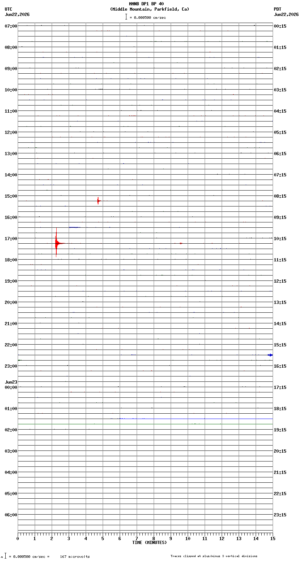Click the '23:00' UTC time label
This screenshot has height=561, width=301.
(x=11, y=366)
